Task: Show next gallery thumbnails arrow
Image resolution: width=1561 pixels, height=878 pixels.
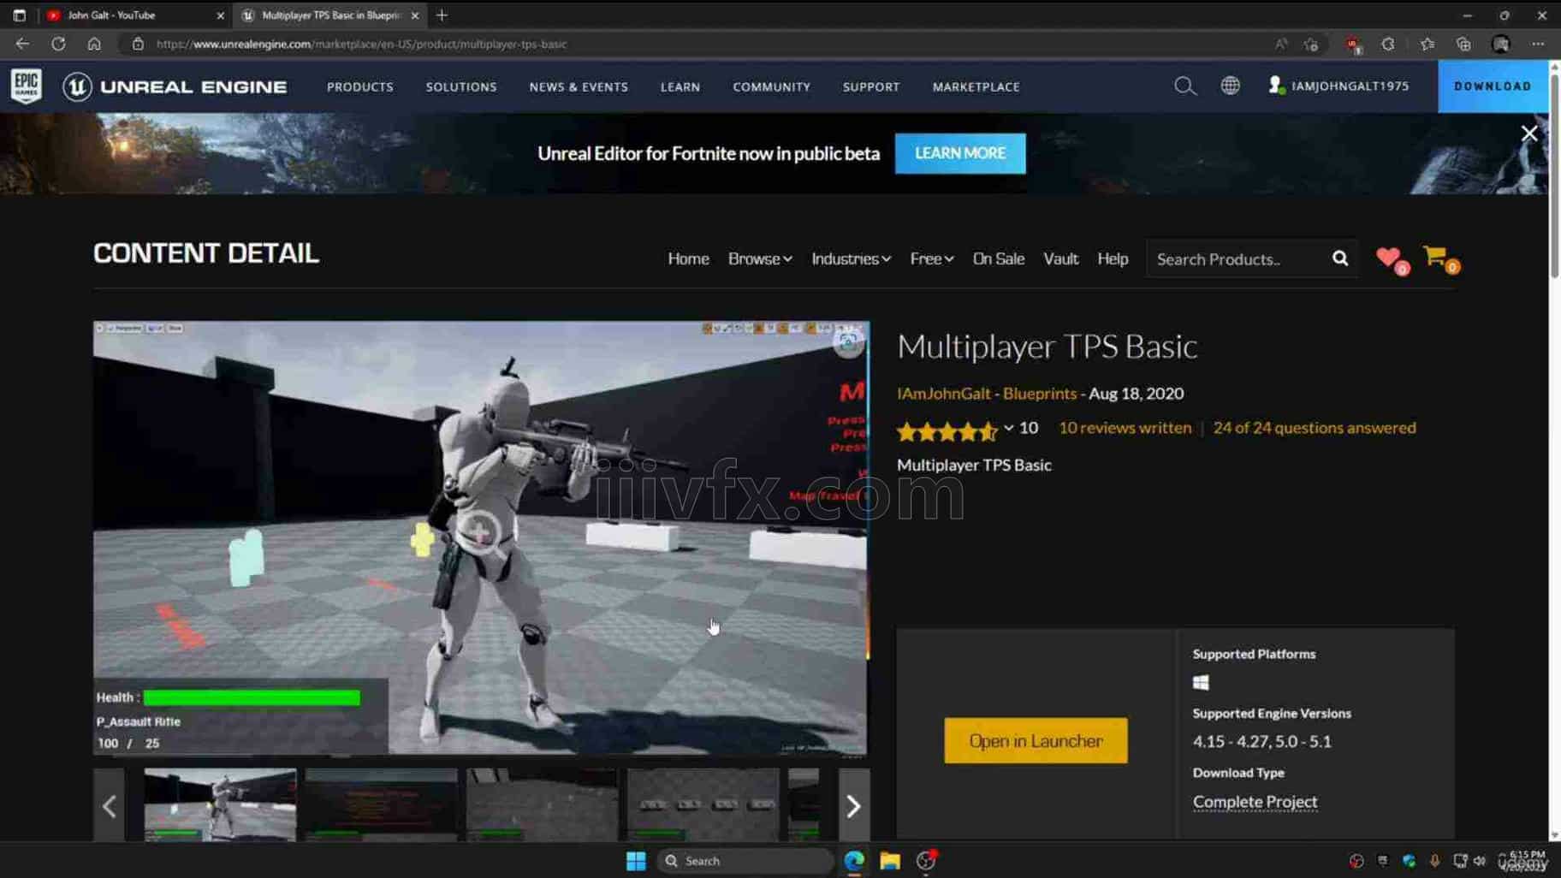Action: click(x=853, y=805)
